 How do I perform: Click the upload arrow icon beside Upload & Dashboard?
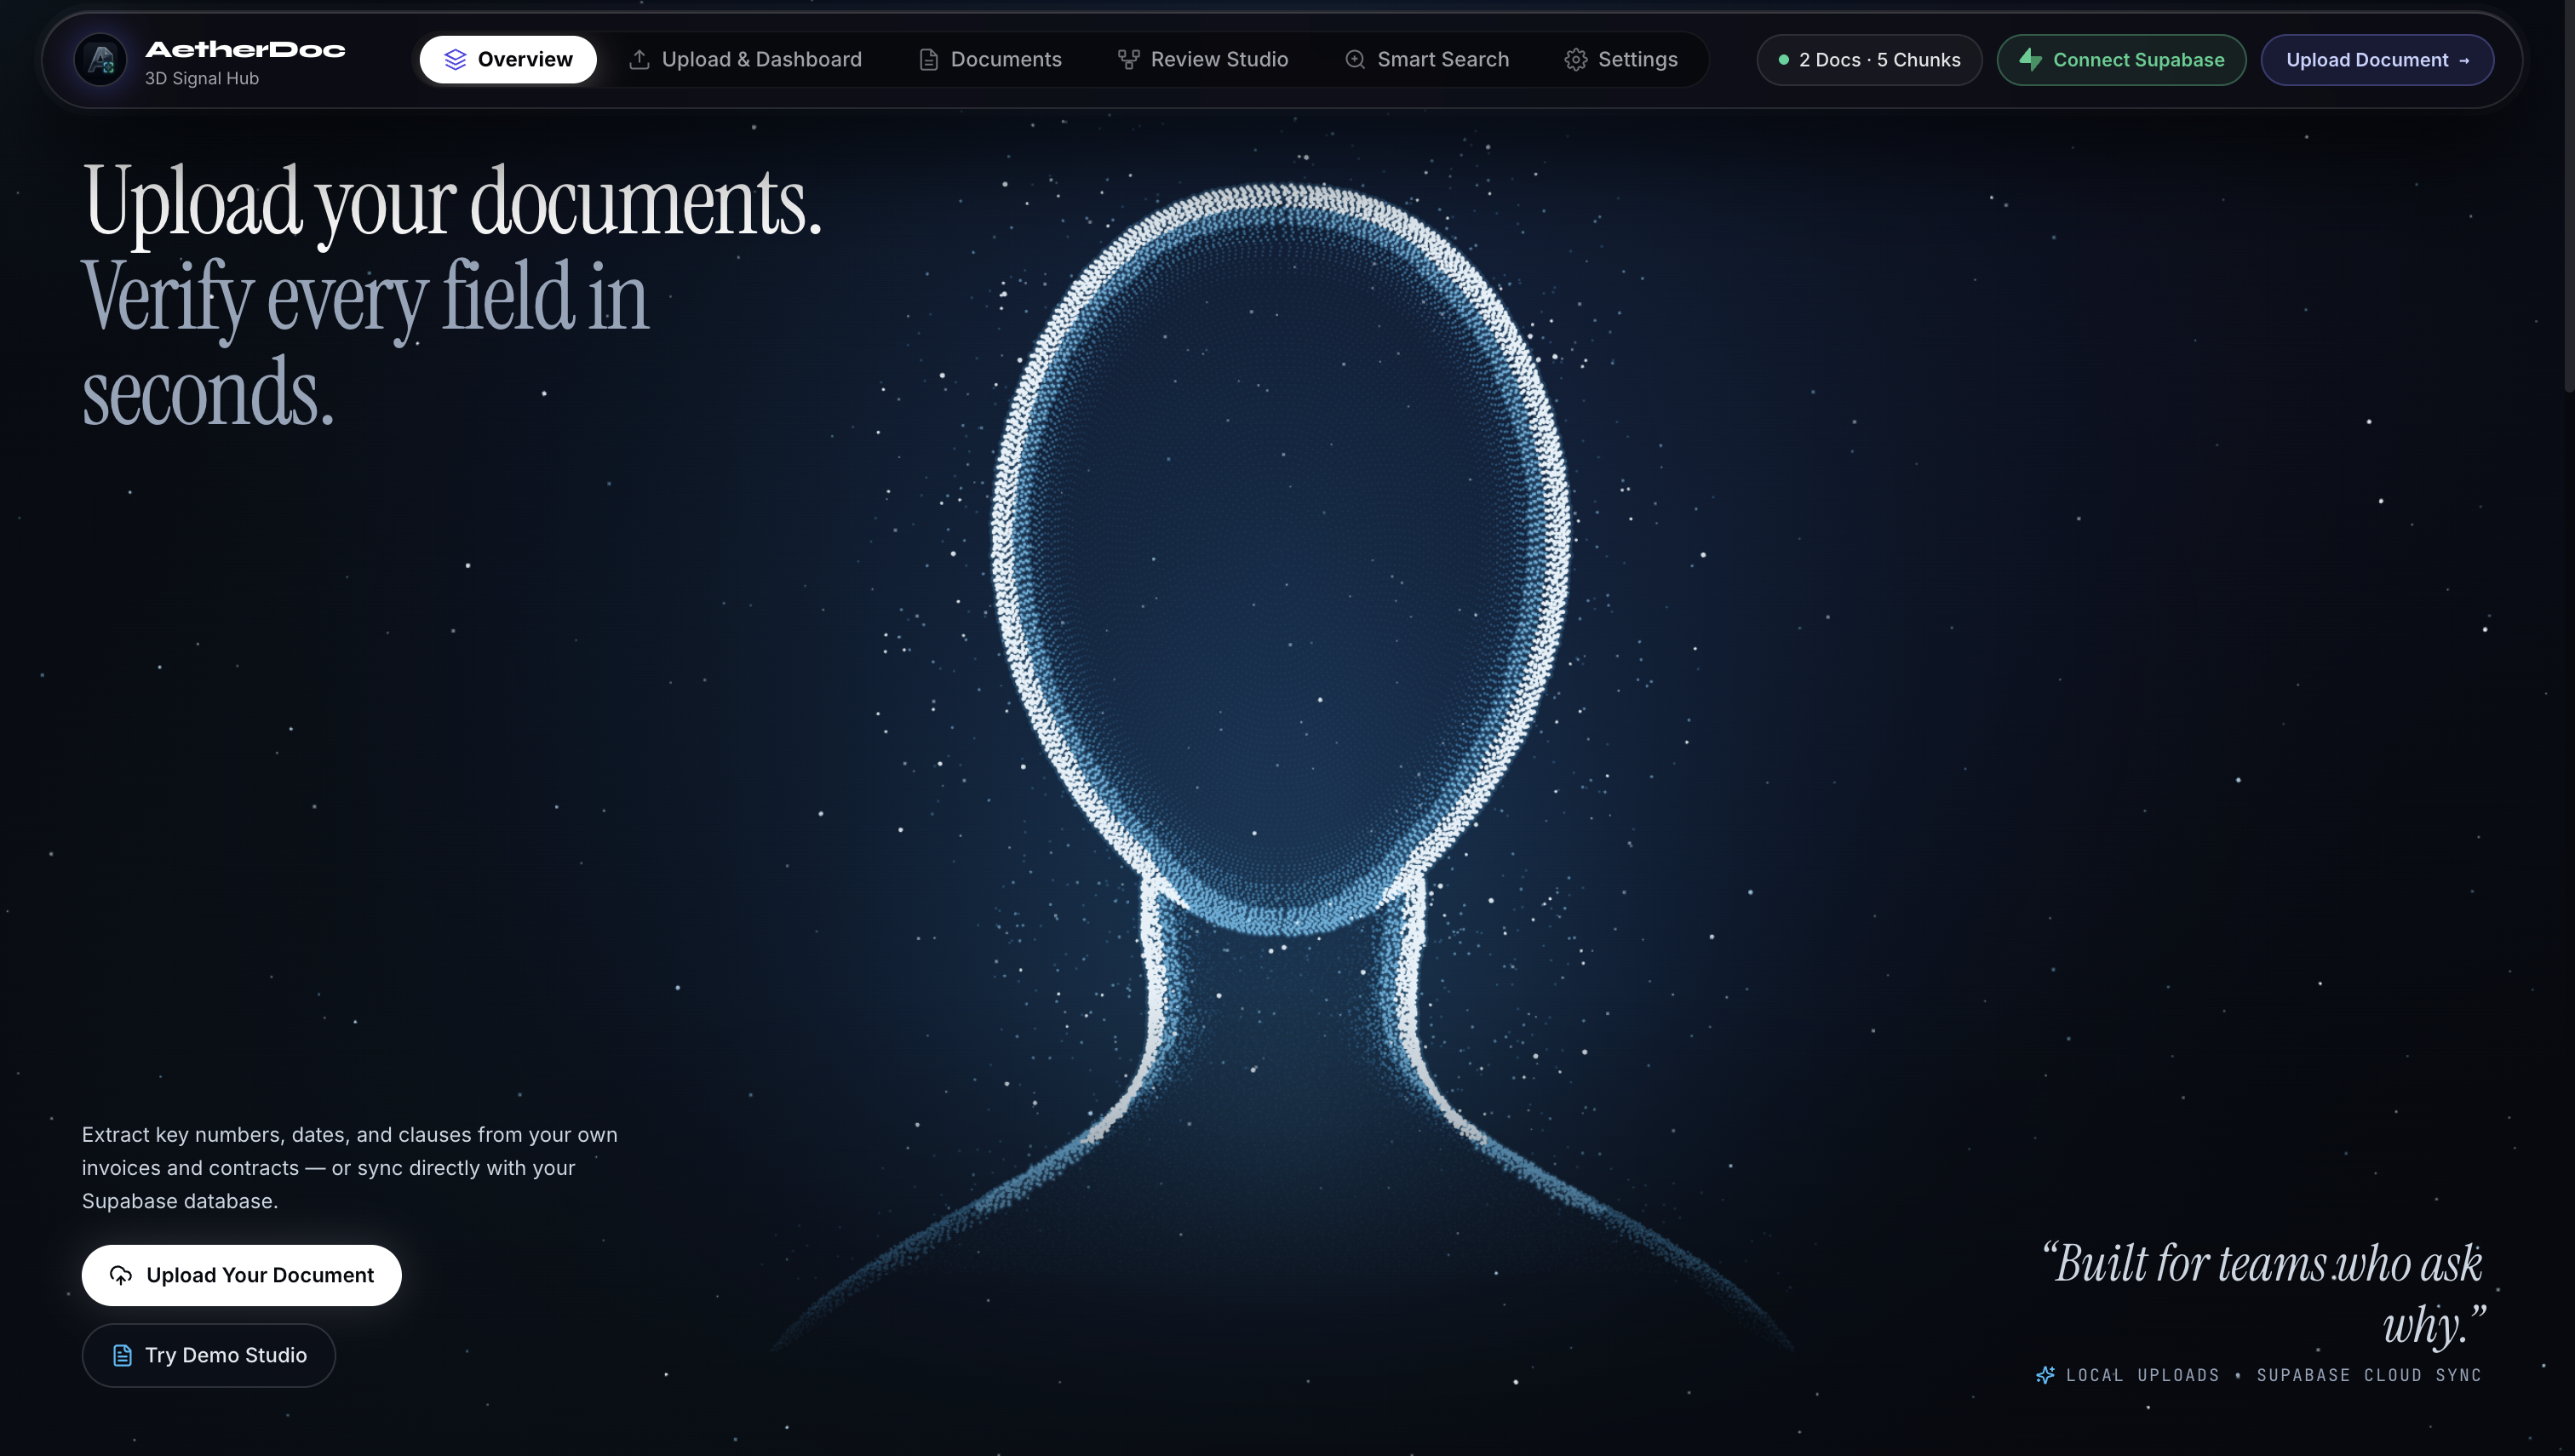coord(639,60)
